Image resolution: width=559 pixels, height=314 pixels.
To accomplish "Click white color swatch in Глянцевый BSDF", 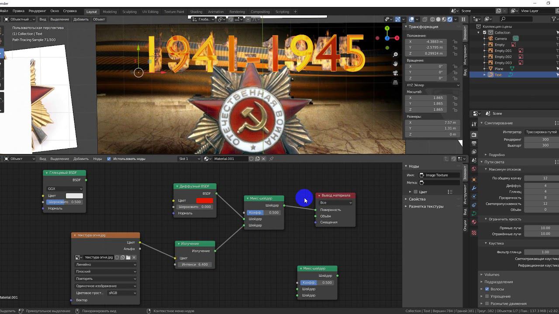I will click(74, 196).
